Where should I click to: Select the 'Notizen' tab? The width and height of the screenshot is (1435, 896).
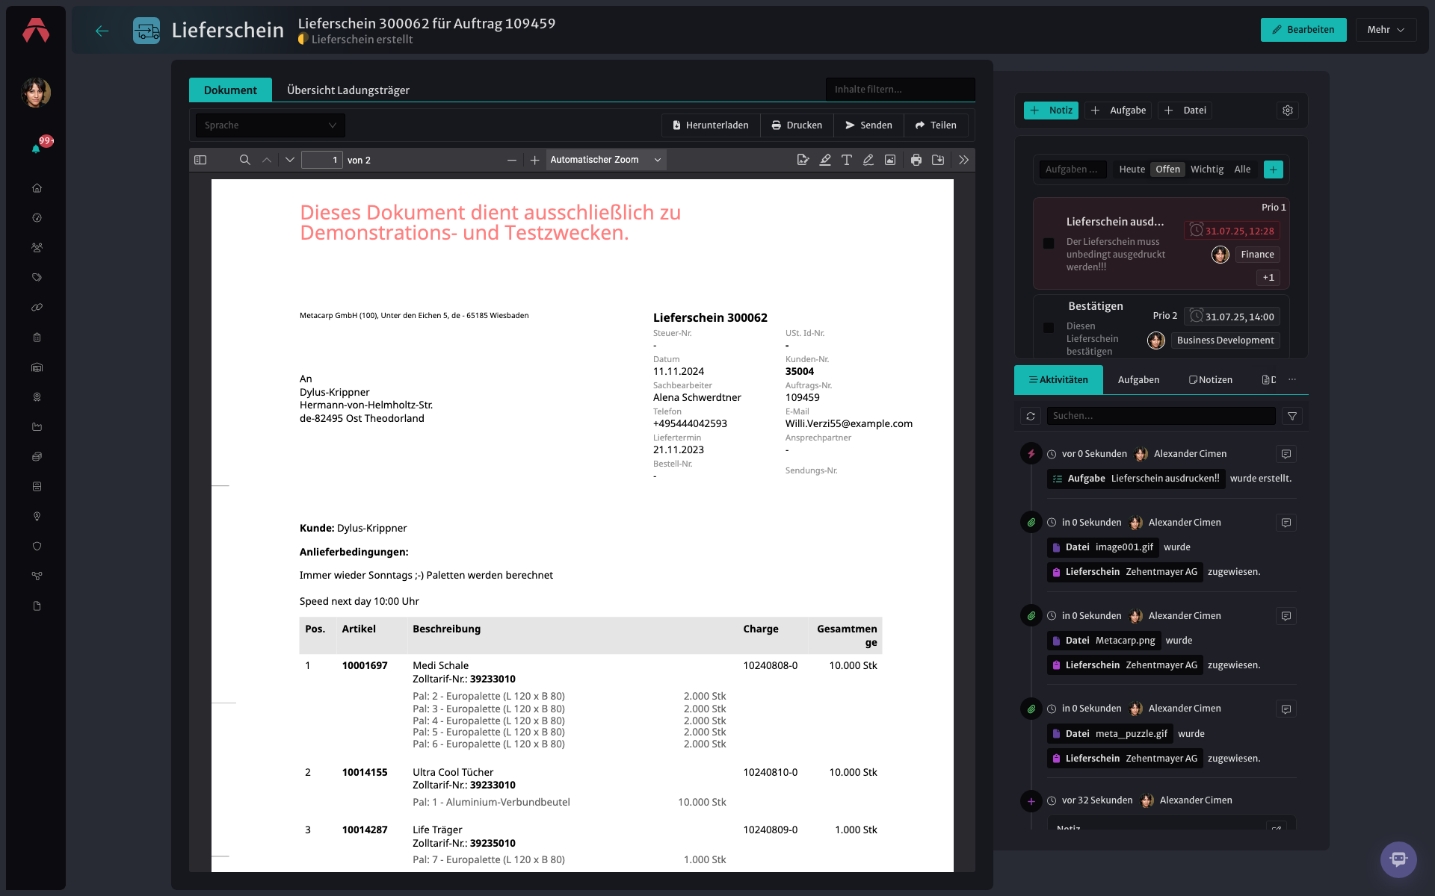(1211, 380)
